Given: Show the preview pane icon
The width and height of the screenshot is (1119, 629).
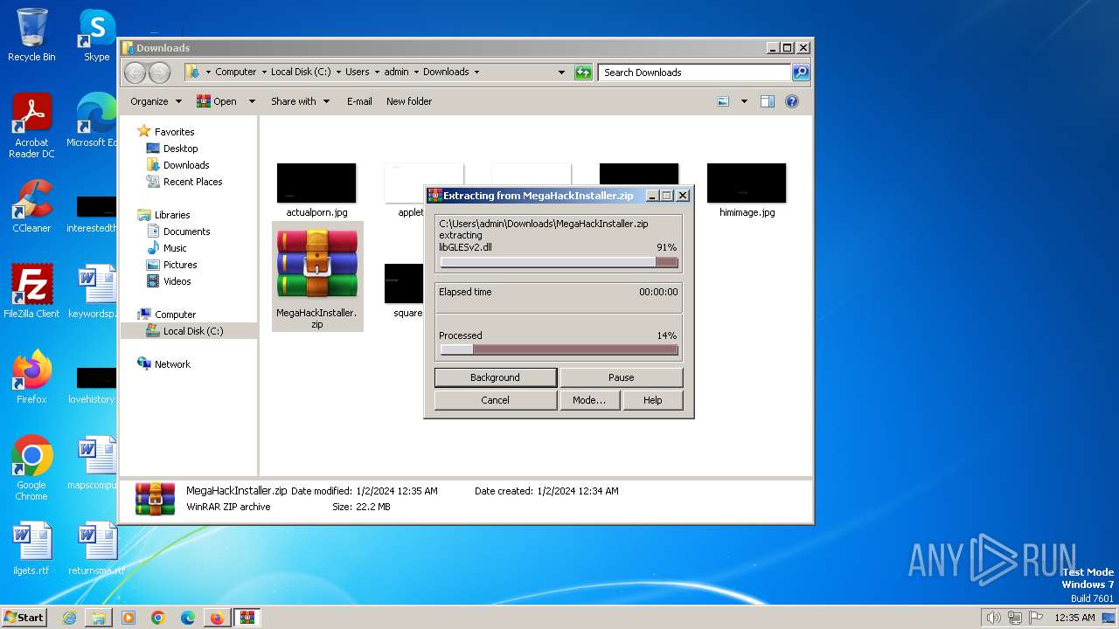Looking at the screenshot, I should point(767,101).
